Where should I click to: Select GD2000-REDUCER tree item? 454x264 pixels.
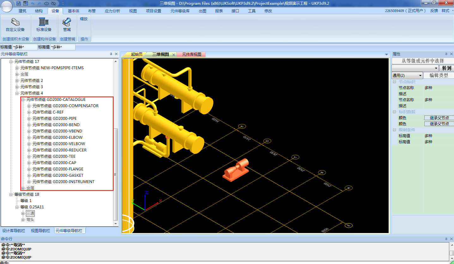coord(59,150)
